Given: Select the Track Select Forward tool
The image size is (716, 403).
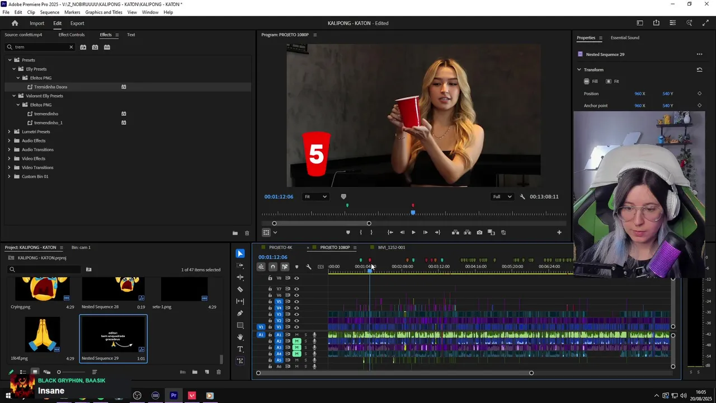Looking at the screenshot, I should click(x=240, y=265).
